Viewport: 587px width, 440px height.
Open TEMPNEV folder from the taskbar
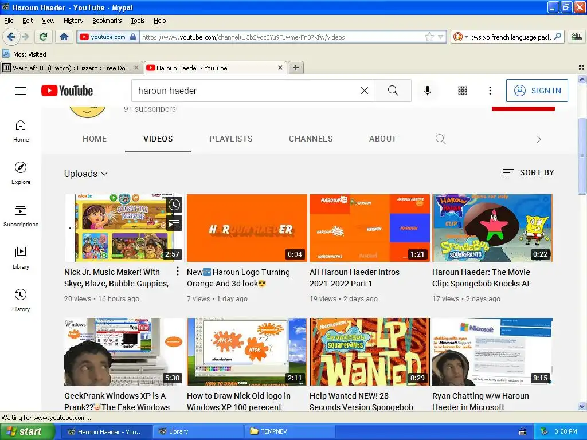pos(289,432)
